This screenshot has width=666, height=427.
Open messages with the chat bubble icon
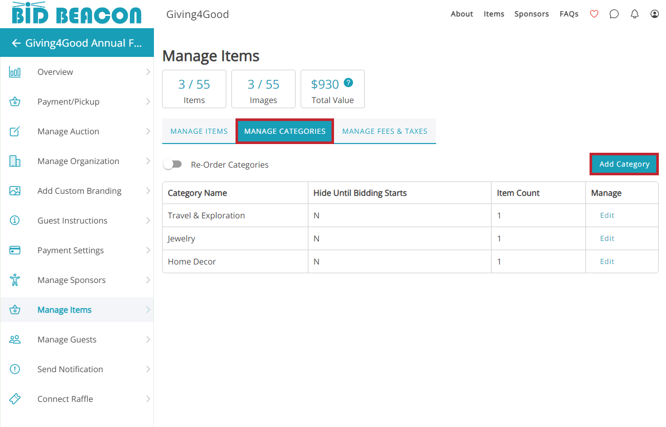(614, 14)
